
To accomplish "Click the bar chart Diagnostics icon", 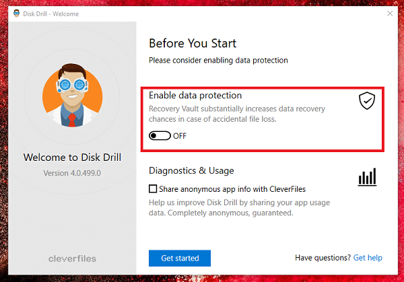I will tap(367, 177).
